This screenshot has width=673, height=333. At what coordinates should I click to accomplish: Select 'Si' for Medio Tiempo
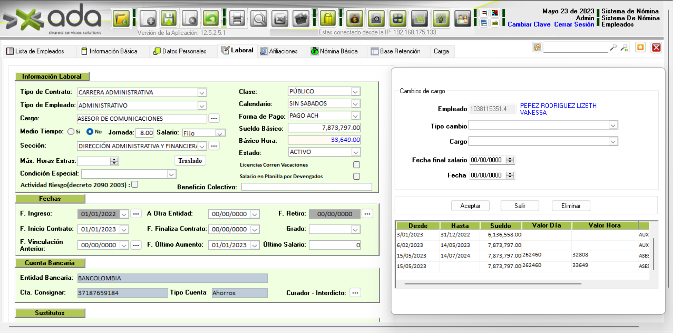71,132
